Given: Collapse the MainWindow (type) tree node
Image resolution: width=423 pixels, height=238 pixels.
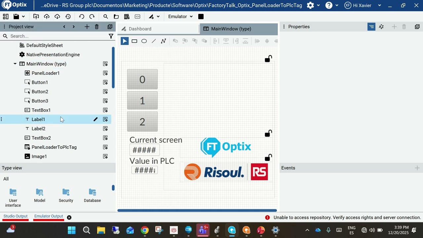Looking at the screenshot, I should pos(15,64).
